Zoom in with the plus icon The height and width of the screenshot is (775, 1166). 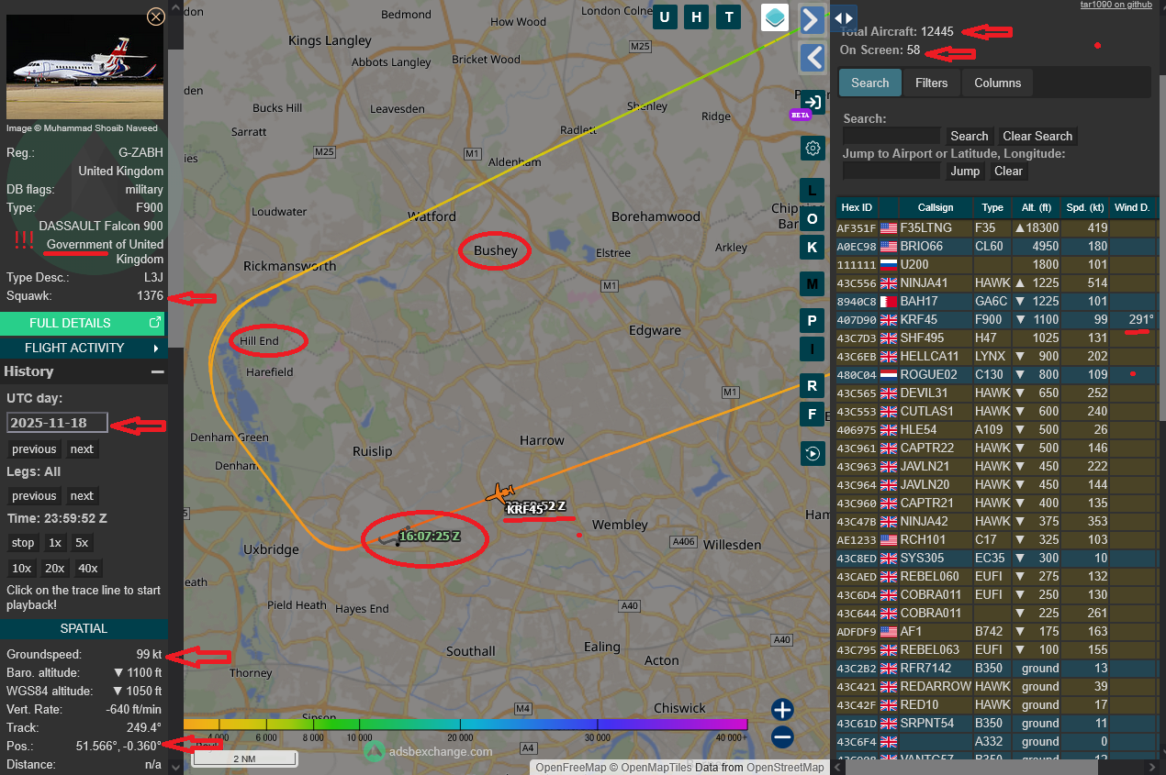782,709
